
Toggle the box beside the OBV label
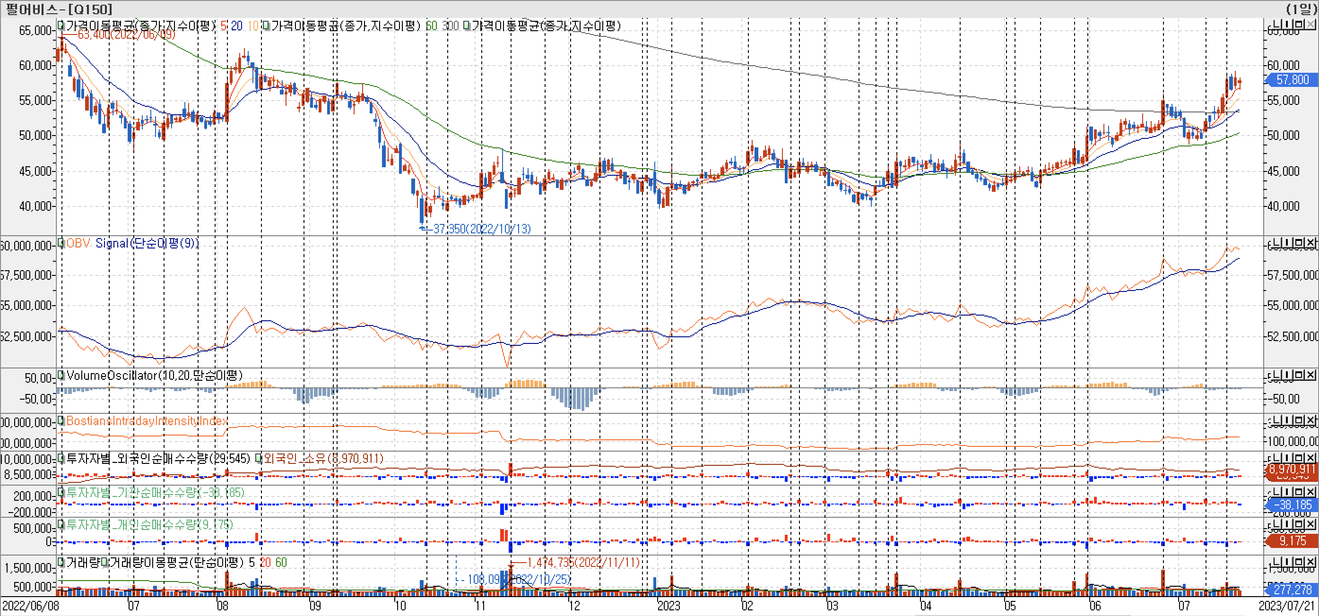61,243
